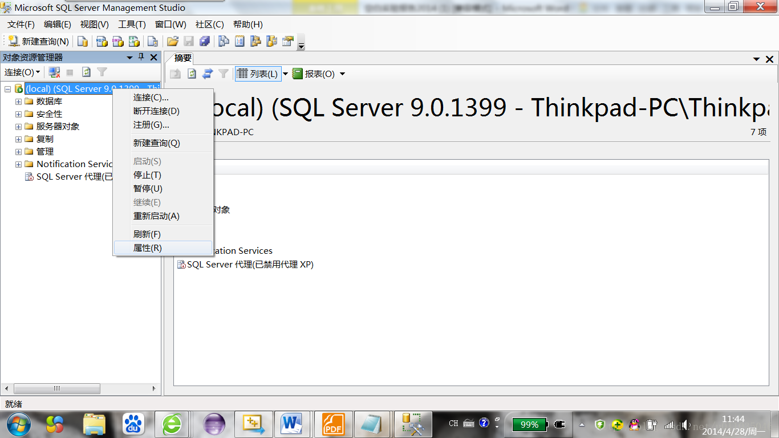Expand the 复制 folder node

point(18,139)
